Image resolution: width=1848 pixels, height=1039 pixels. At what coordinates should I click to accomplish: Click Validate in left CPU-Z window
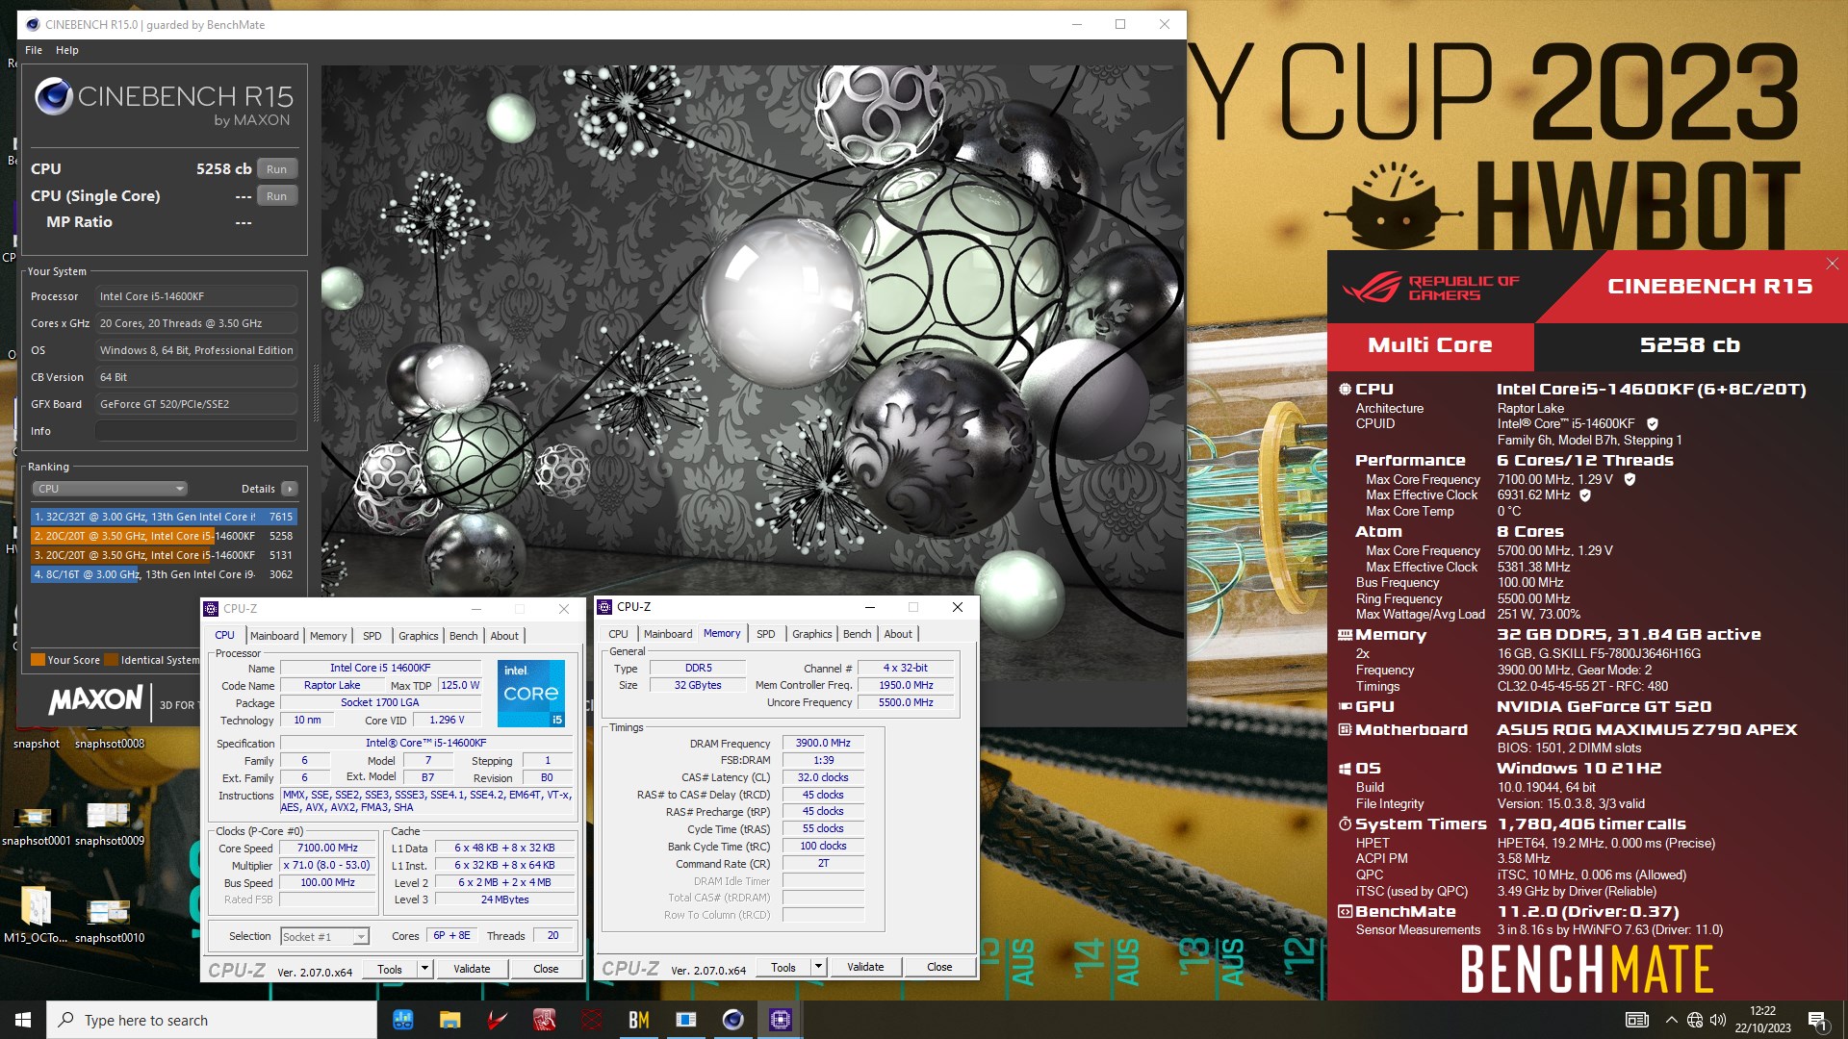[x=472, y=969]
